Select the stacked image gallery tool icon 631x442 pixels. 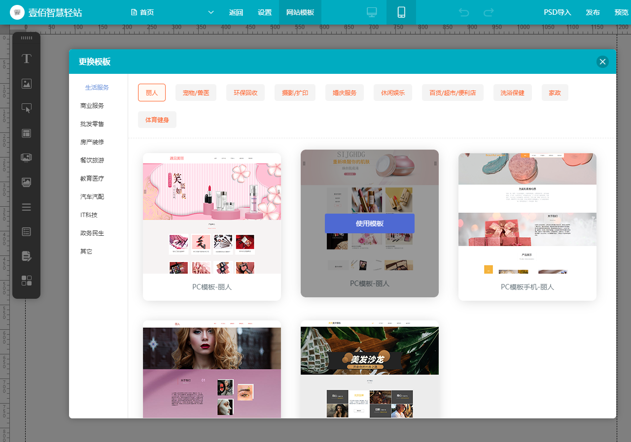[27, 182]
